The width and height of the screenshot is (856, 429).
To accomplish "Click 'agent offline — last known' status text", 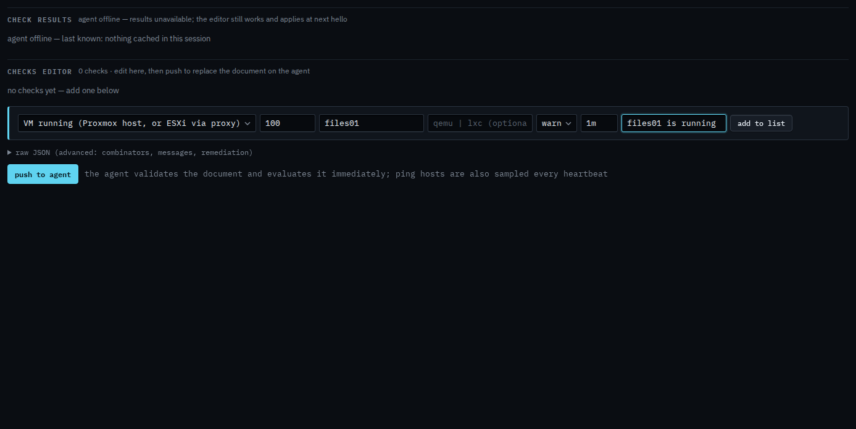I will point(109,38).
